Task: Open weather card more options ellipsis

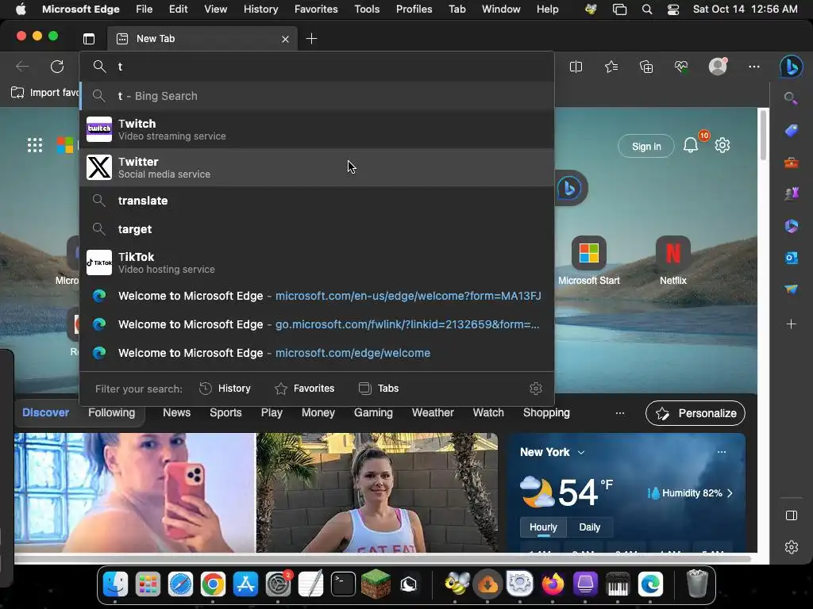Action: pos(721,452)
